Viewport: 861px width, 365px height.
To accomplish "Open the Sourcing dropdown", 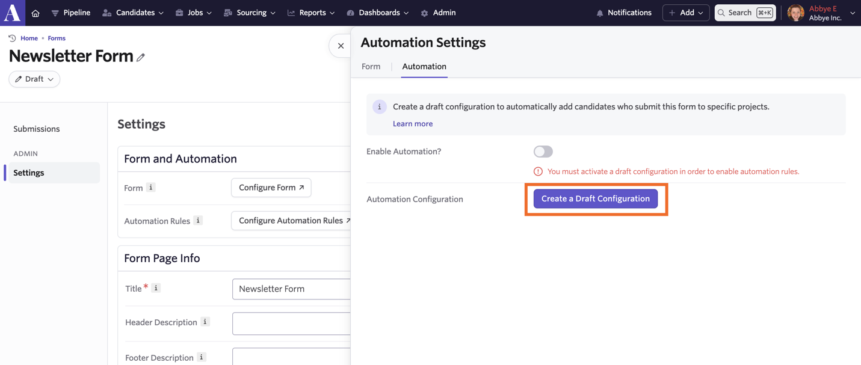I will 250,13.
